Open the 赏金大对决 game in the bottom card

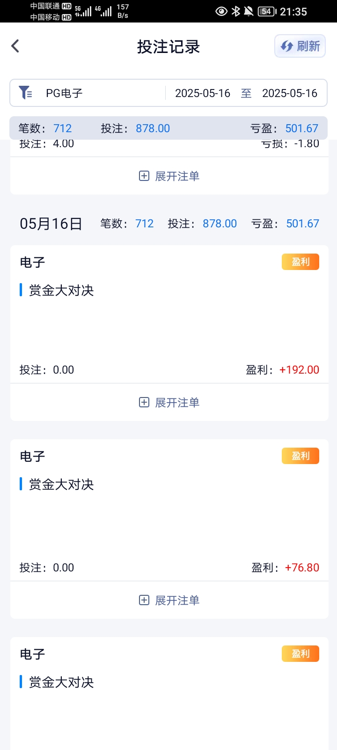61,682
